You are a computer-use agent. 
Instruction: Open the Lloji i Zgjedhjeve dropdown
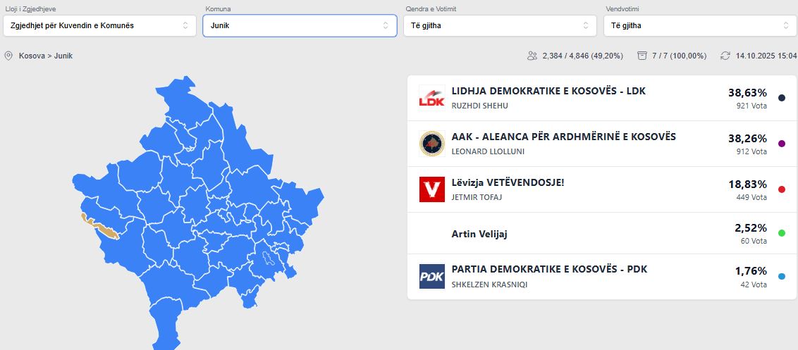pos(99,25)
